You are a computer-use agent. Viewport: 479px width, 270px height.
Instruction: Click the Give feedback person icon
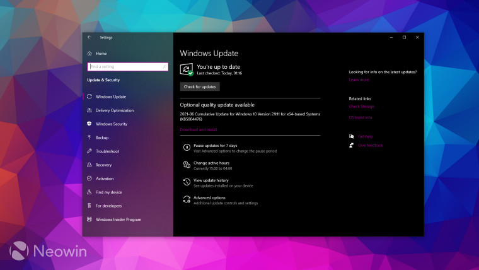pyautogui.click(x=351, y=145)
